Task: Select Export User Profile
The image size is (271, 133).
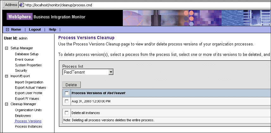Action: point(28,93)
